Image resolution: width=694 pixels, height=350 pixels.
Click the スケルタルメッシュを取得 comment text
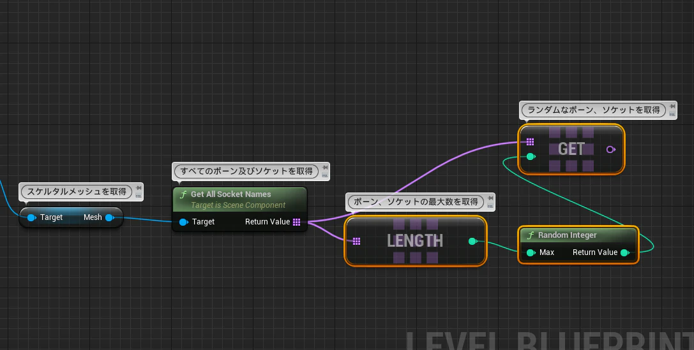click(x=77, y=192)
